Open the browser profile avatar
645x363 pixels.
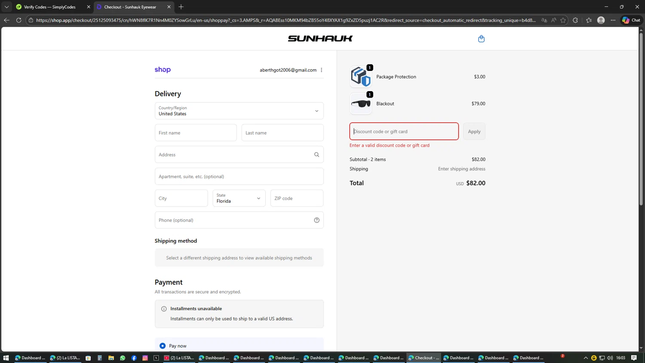[x=601, y=20]
